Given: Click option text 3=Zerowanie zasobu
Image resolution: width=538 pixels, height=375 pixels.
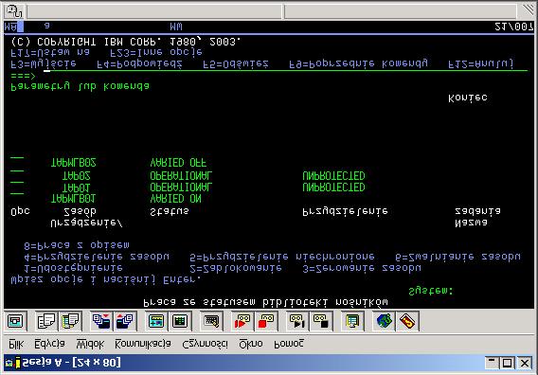Looking at the screenshot, I should coord(362,268).
